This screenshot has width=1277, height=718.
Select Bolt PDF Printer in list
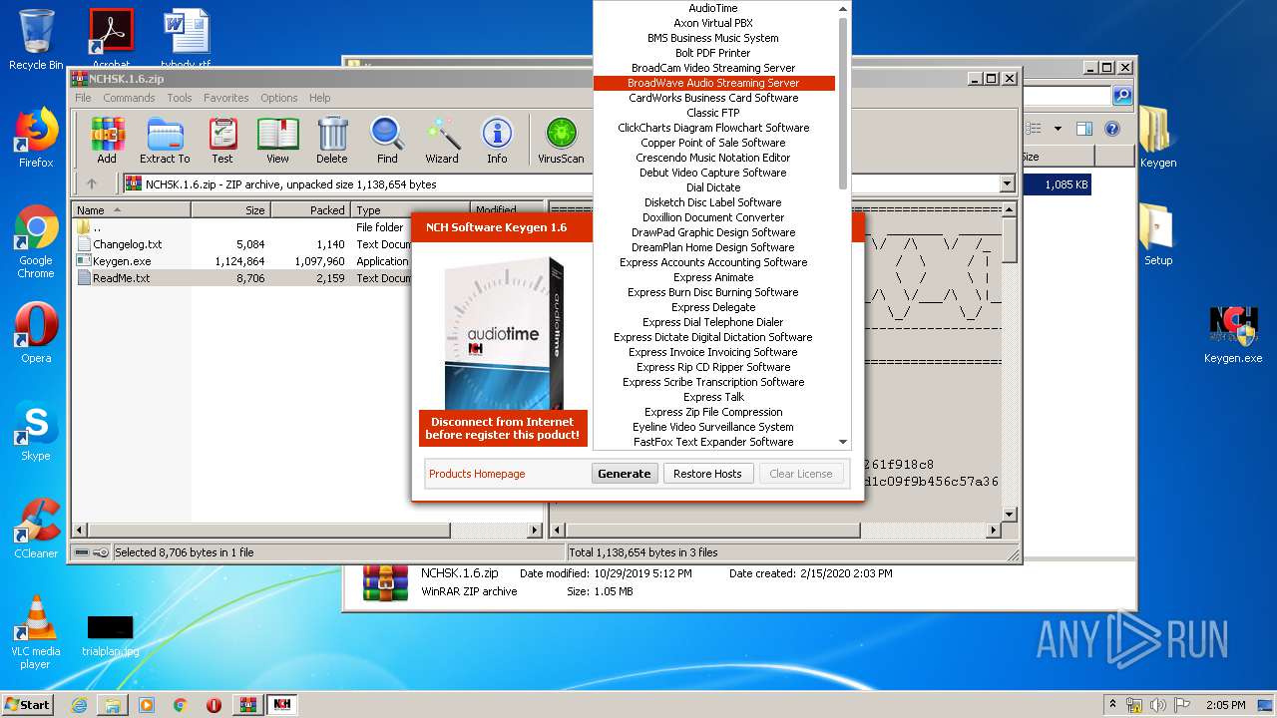coord(714,53)
